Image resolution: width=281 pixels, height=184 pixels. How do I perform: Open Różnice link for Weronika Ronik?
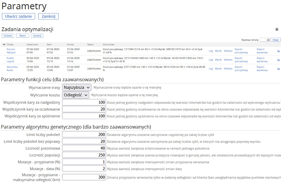pos(228,69)
